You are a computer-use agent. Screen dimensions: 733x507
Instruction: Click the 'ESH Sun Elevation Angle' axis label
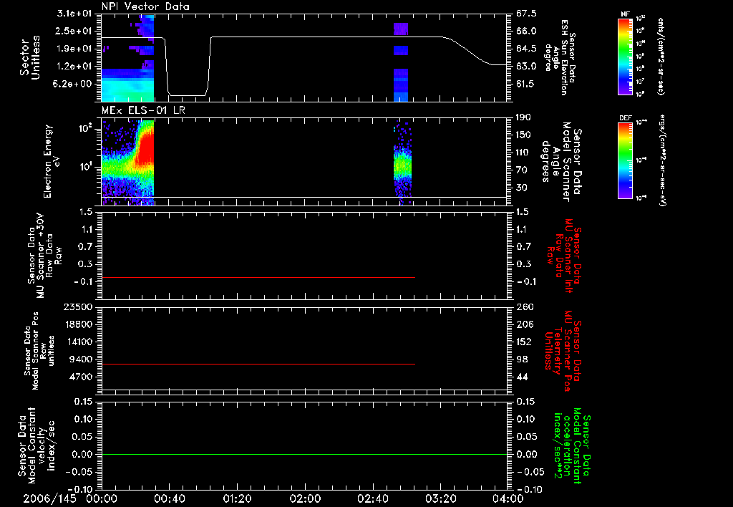point(560,58)
